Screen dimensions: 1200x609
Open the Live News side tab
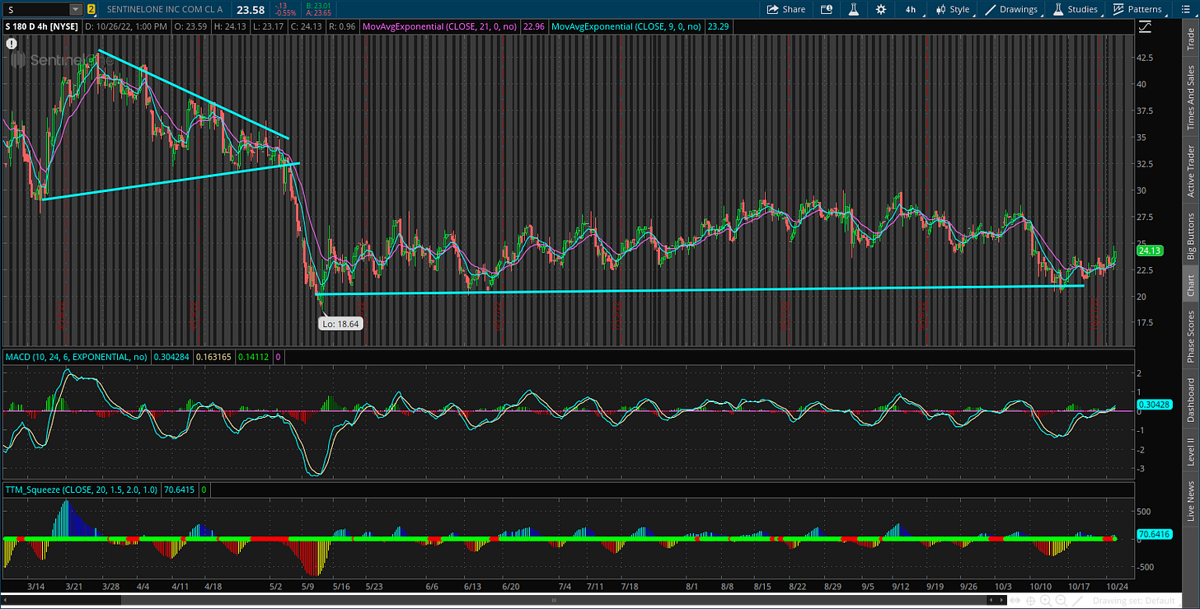(1190, 501)
